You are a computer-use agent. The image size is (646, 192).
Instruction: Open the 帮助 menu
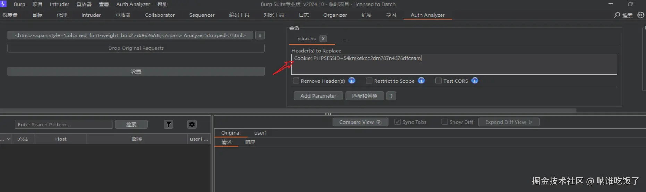(162, 4)
